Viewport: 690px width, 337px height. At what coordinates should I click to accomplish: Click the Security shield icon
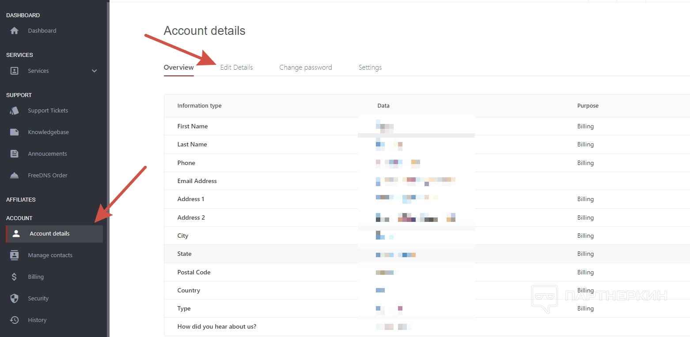coord(15,299)
